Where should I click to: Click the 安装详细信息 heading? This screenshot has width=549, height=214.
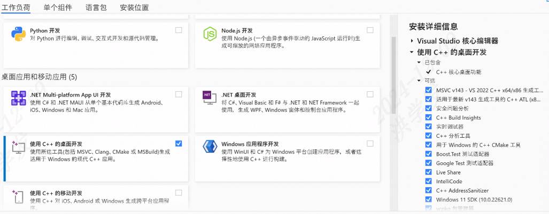[434, 27]
